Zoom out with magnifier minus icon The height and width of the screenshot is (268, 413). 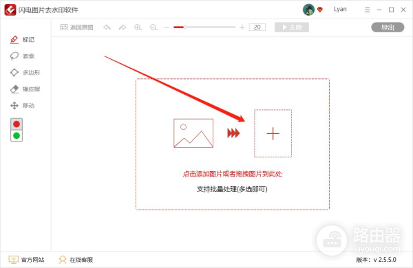(153, 27)
